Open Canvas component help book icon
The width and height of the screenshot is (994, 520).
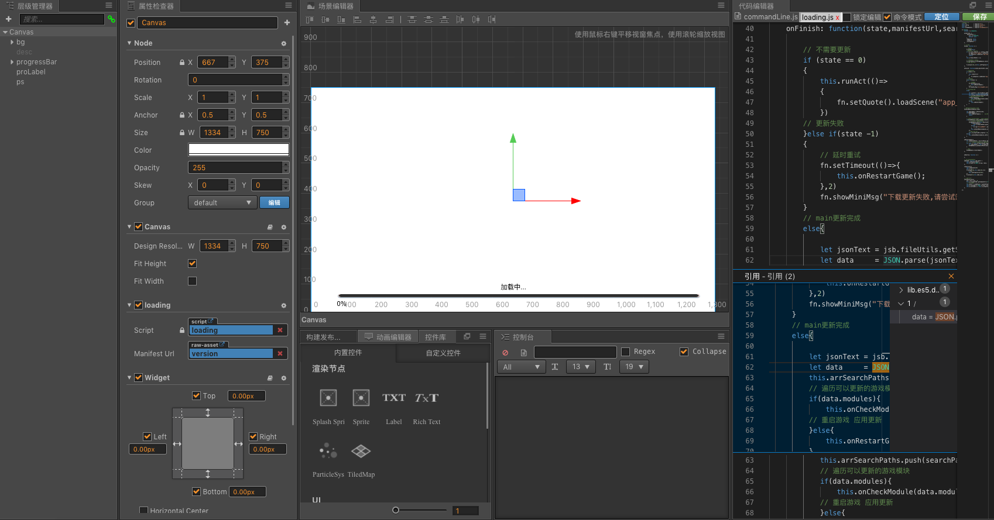pyautogui.click(x=270, y=227)
